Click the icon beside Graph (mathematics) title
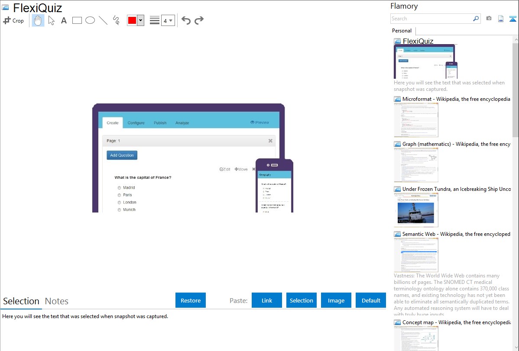This screenshot has width=519, height=351. click(397, 144)
